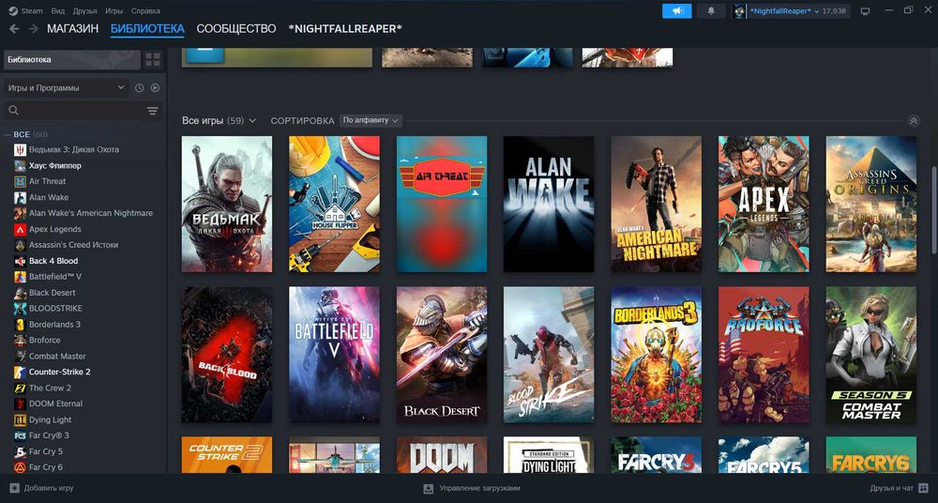Open the По алфавиту sorting dropdown
Image resolution: width=938 pixels, height=503 pixels.
point(371,120)
